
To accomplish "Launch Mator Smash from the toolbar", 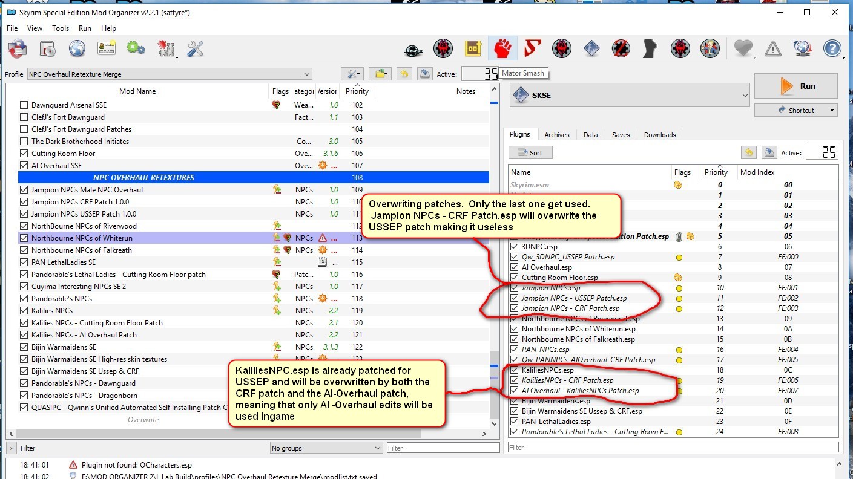I will 502,48.
